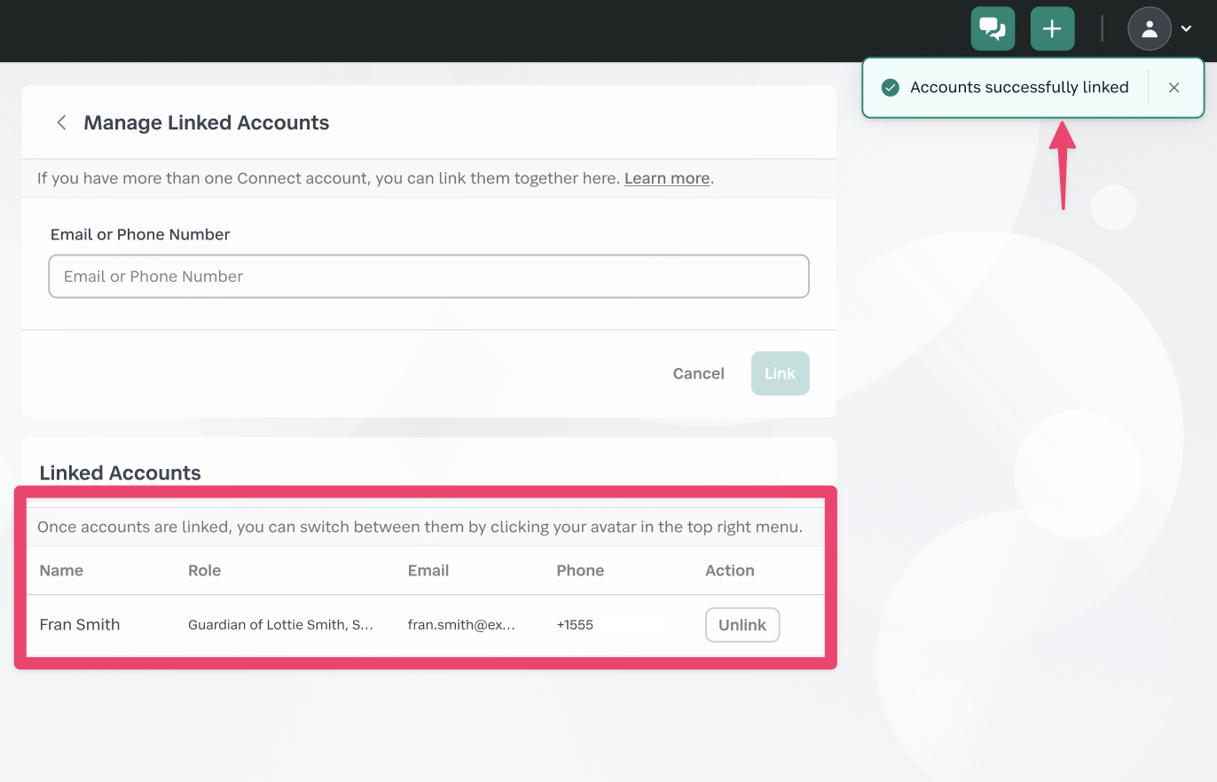Click the Accounts successfully linked message
Image resolution: width=1217 pixels, height=782 pixels.
pyautogui.click(x=1019, y=88)
